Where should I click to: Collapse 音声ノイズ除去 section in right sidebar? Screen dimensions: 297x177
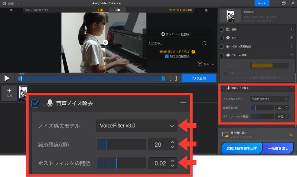pos(291,88)
